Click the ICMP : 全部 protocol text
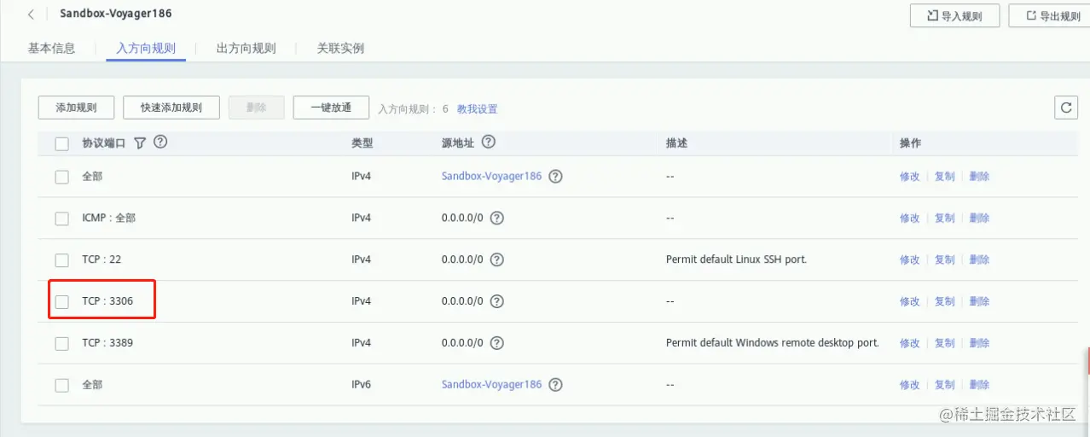Viewport: 1090px width, 437px height. pos(108,218)
